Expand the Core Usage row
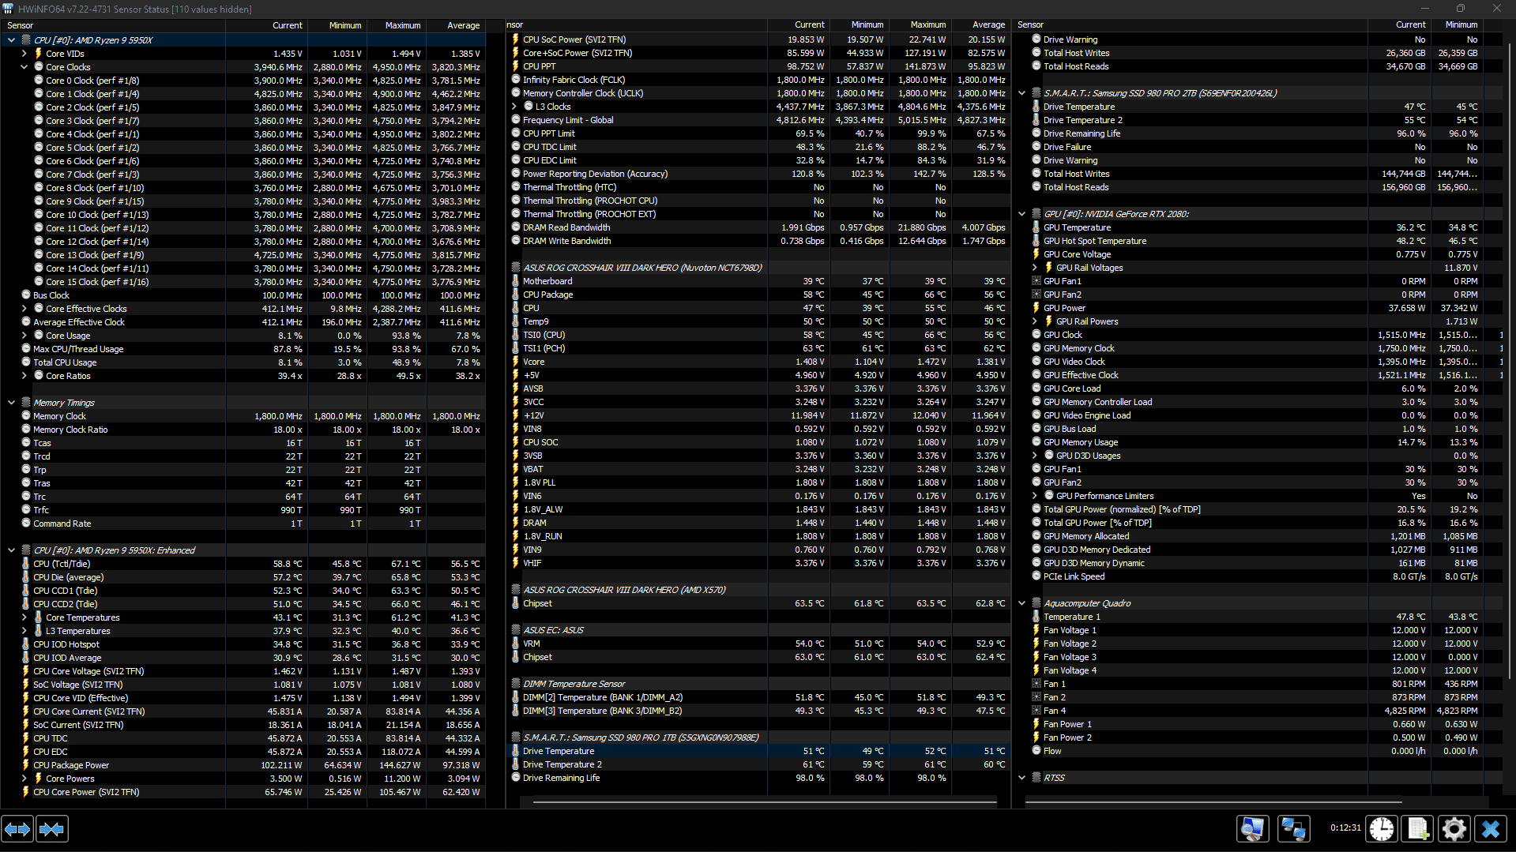This screenshot has width=1516, height=852. coord(24,336)
